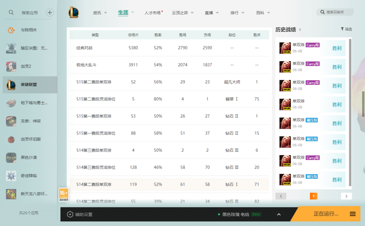
Task: Select 暗区突围 game in sidebar
Action: coord(30,48)
